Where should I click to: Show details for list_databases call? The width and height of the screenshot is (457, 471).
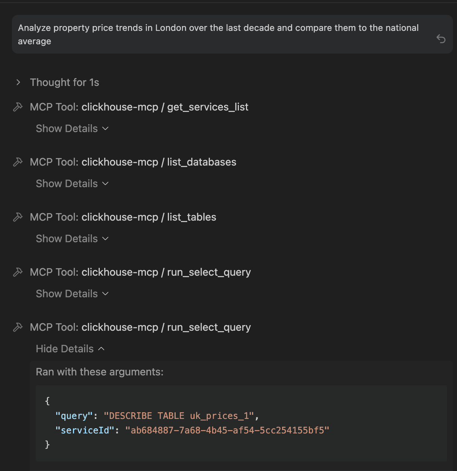(x=72, y=184)
